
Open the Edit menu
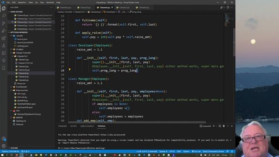[14, 3]
